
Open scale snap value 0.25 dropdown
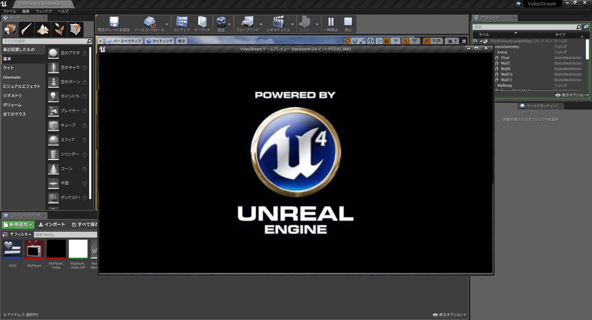(437, 41)
